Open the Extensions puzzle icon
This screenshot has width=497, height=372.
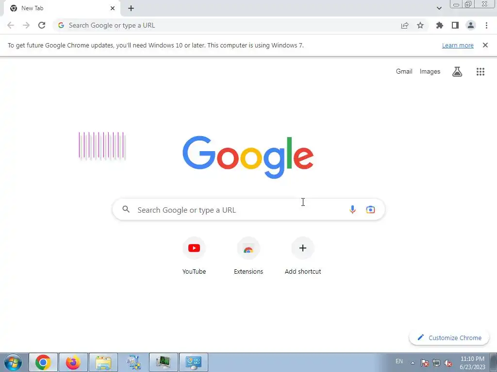coord(440,25)
